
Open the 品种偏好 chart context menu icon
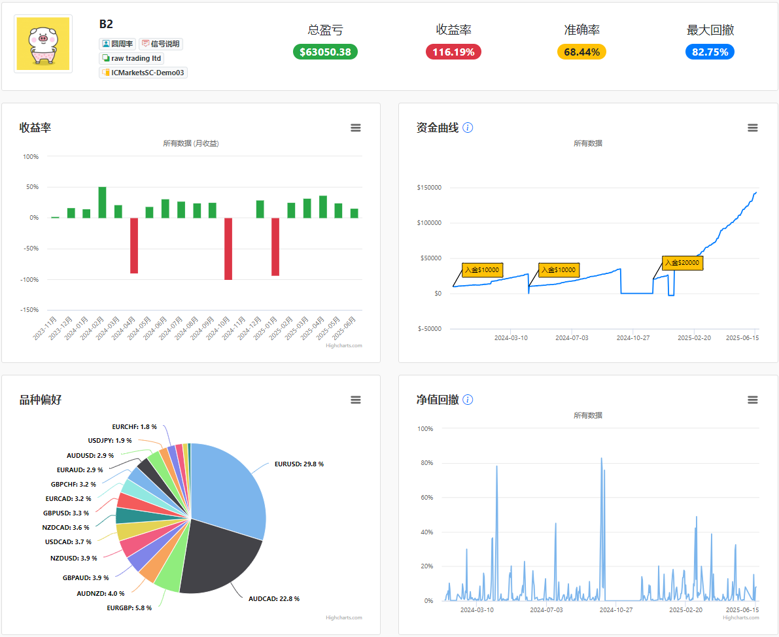point(356,400)
